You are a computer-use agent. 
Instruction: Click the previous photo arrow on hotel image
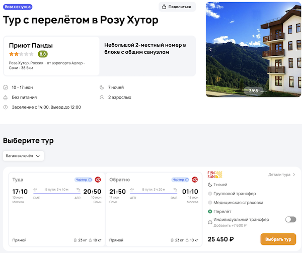pyautogui.click(x=211, y=49)
